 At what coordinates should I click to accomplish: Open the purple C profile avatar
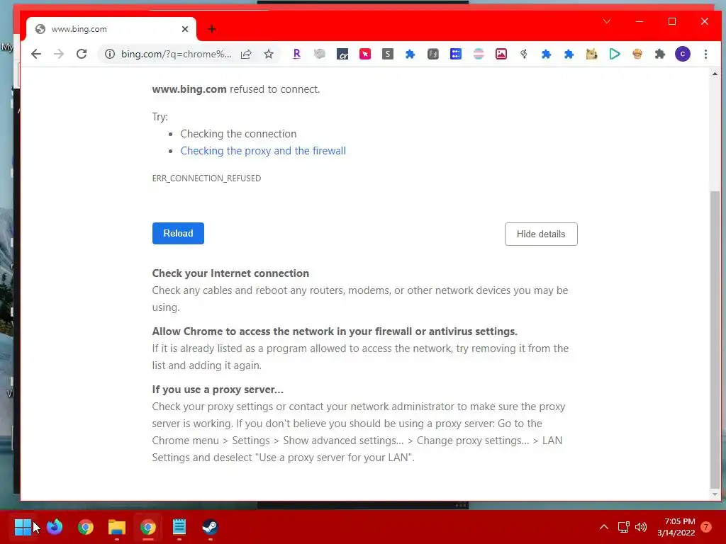point(683,54)
